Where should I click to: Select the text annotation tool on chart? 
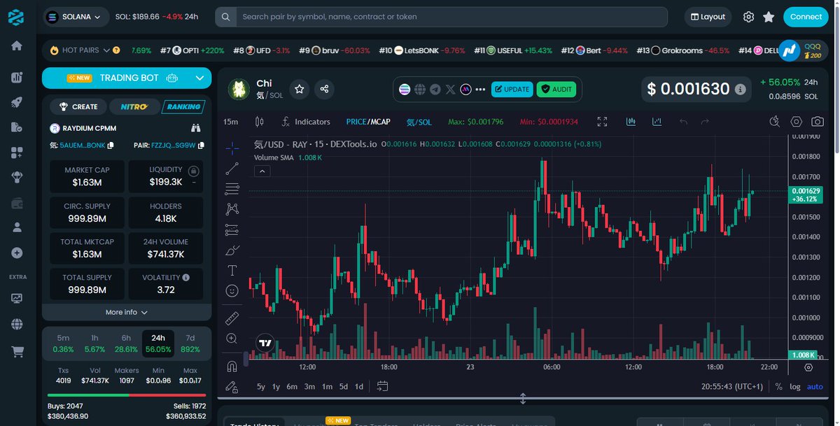tap(232, 270)
